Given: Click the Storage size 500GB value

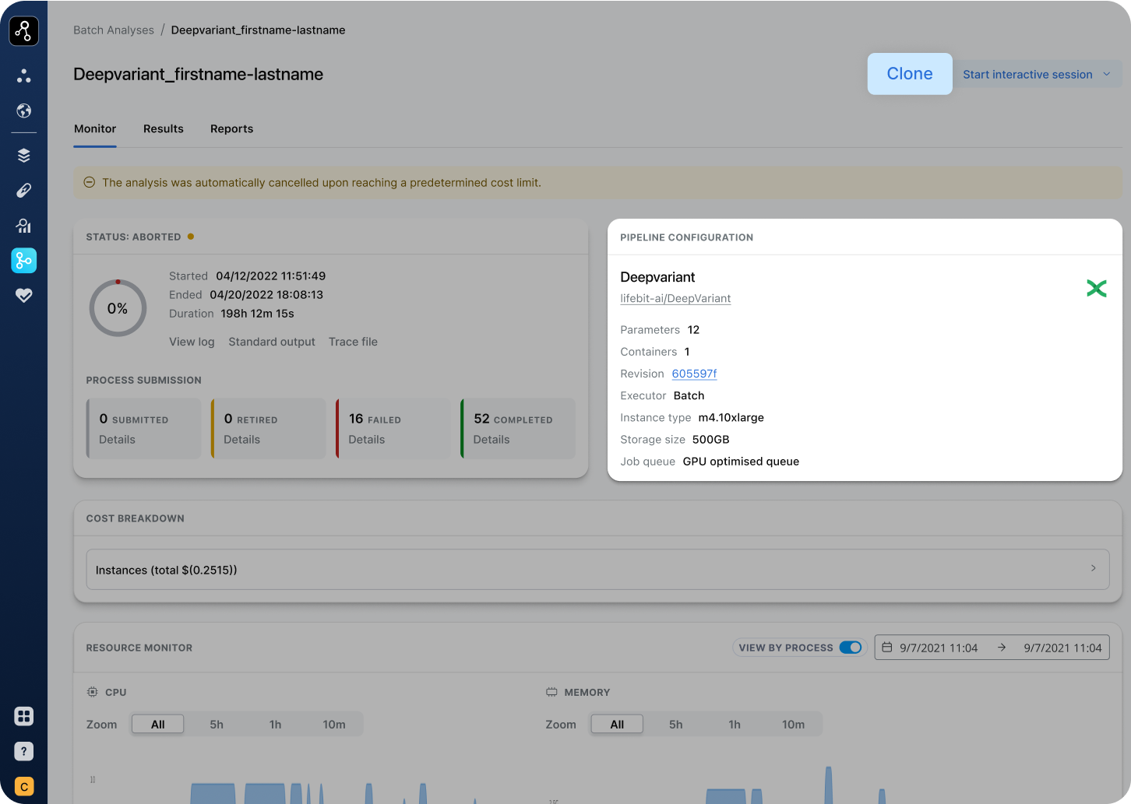Looking at the screenshot, I should click(710, 439).
